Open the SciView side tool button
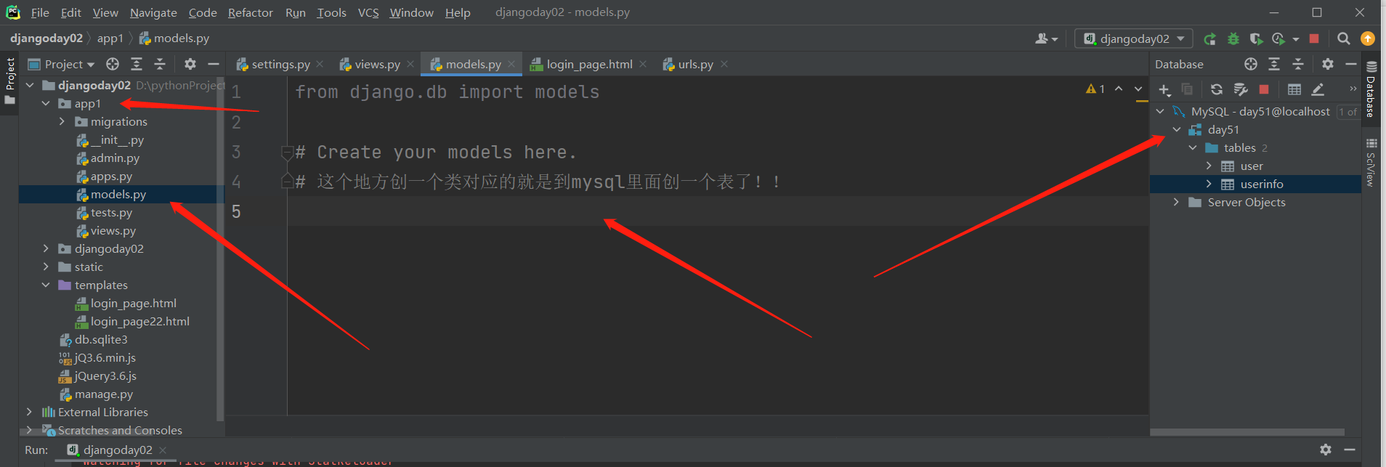Screen dimensions: 1386x467 click(1371, 162)
